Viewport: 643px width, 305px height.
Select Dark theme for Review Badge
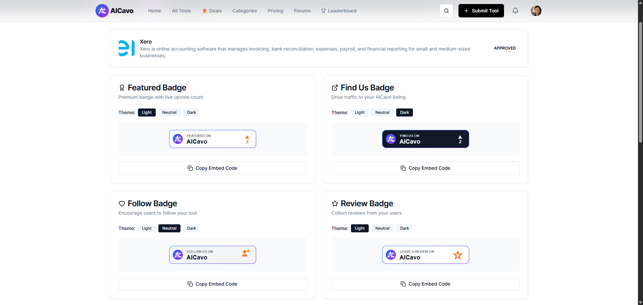[405, 228]
